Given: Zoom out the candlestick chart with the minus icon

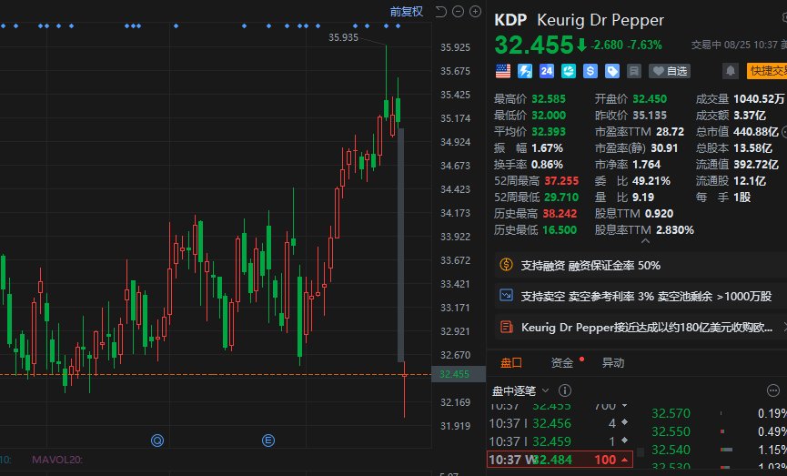Looking at the screenshot, I should (x=458, y=12).
